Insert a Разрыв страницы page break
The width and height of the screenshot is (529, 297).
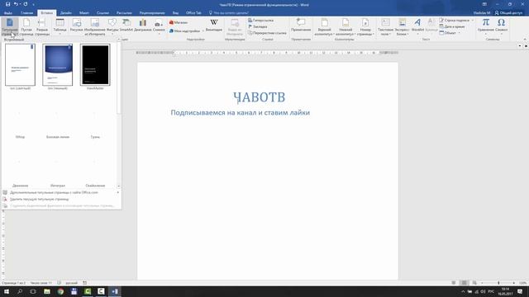pos(42,27)
